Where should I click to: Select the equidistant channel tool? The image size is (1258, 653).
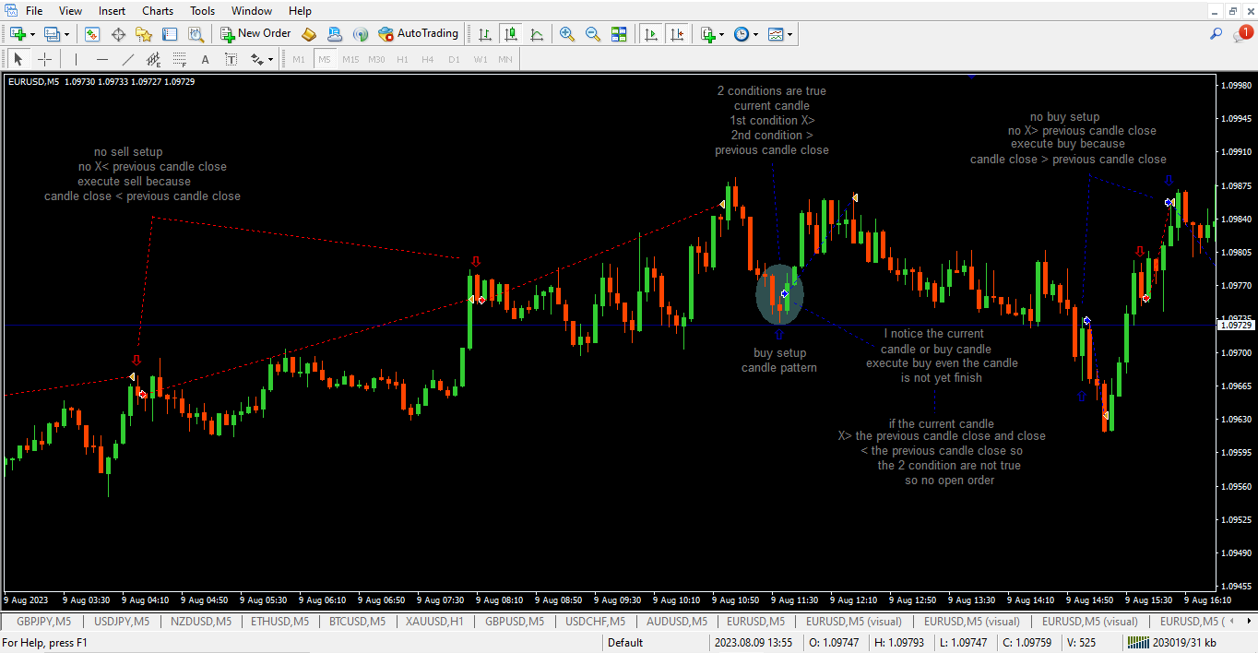(153, 60)
